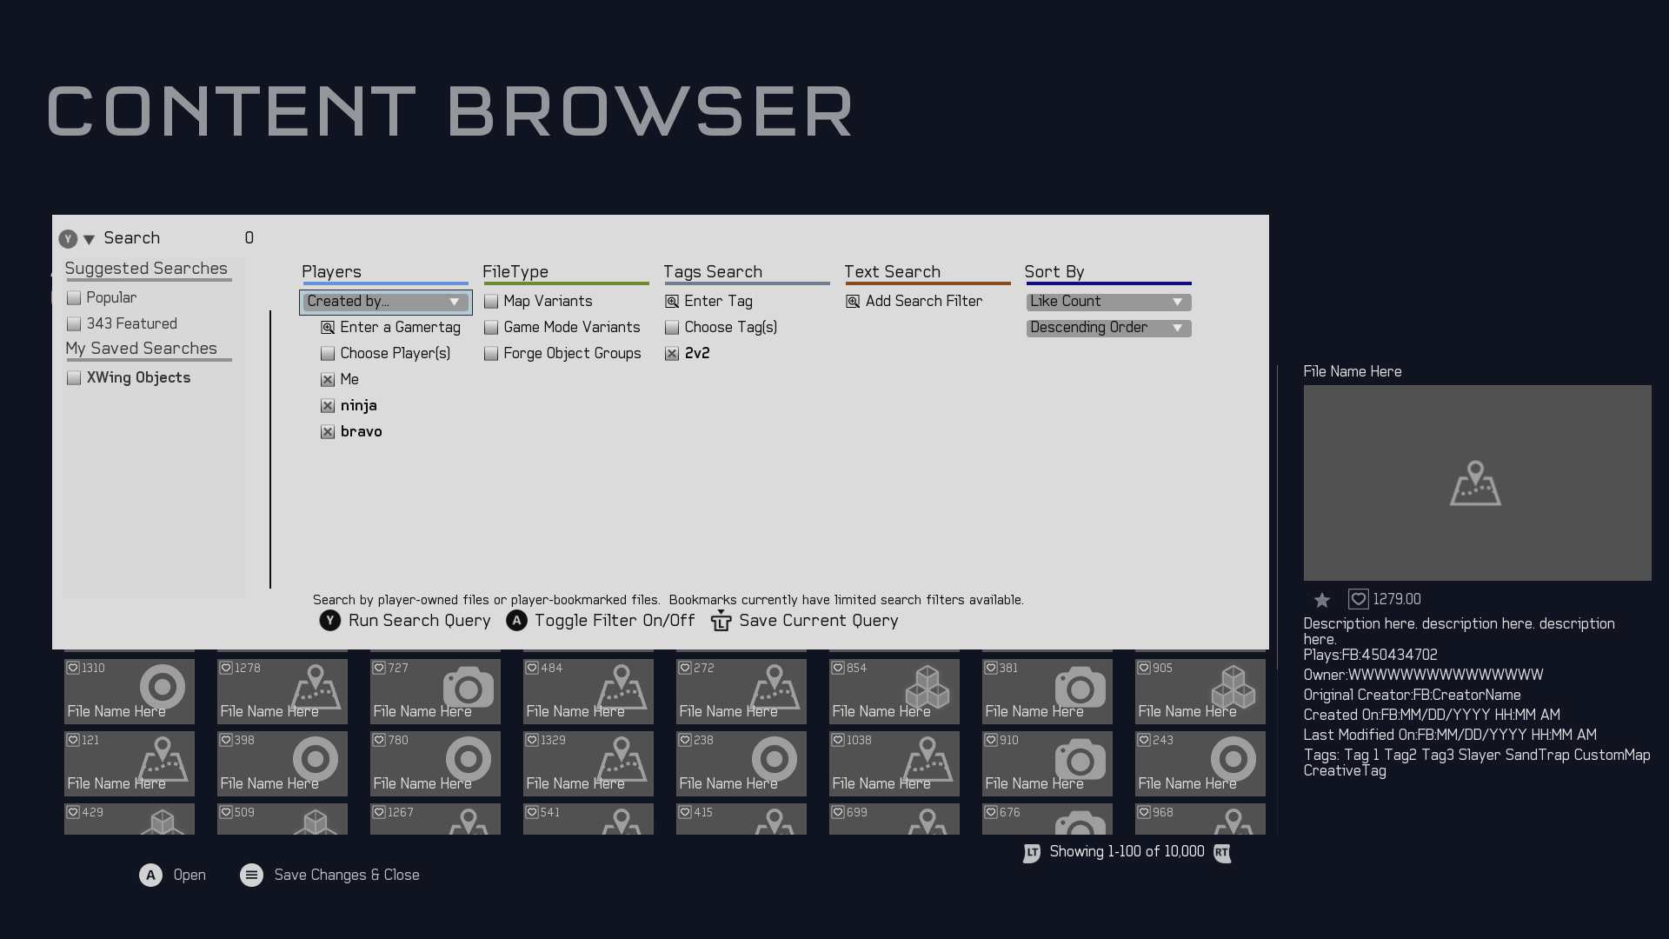This screenshot has width=1669, height=939.
Task: Open the map tile with 272 likes
Action: click(741, 691)
